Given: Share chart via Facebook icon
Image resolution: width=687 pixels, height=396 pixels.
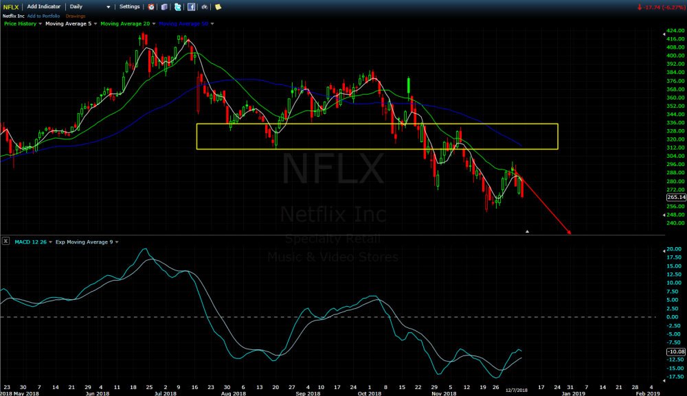Looking at the screenshot, I should coord(191,7).
